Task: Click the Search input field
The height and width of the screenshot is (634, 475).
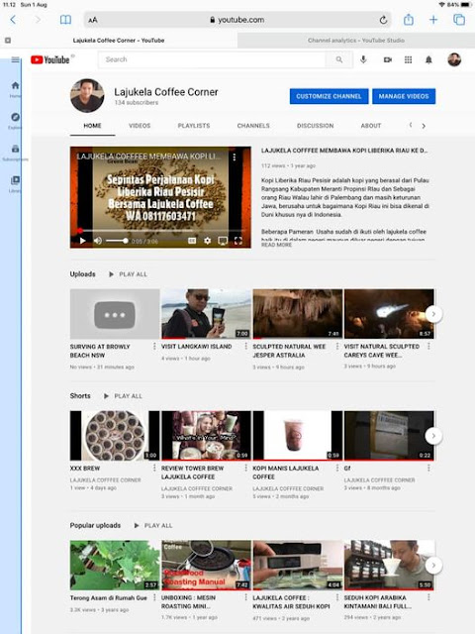Action: point(212,59)
